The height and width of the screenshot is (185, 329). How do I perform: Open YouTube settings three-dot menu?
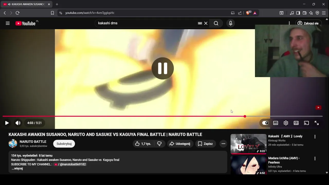(x=289, y=23)
